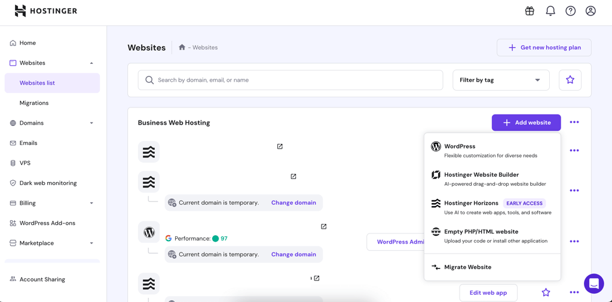
Task: Click the EARLY ACCESS badge
Action: [524, 203]
